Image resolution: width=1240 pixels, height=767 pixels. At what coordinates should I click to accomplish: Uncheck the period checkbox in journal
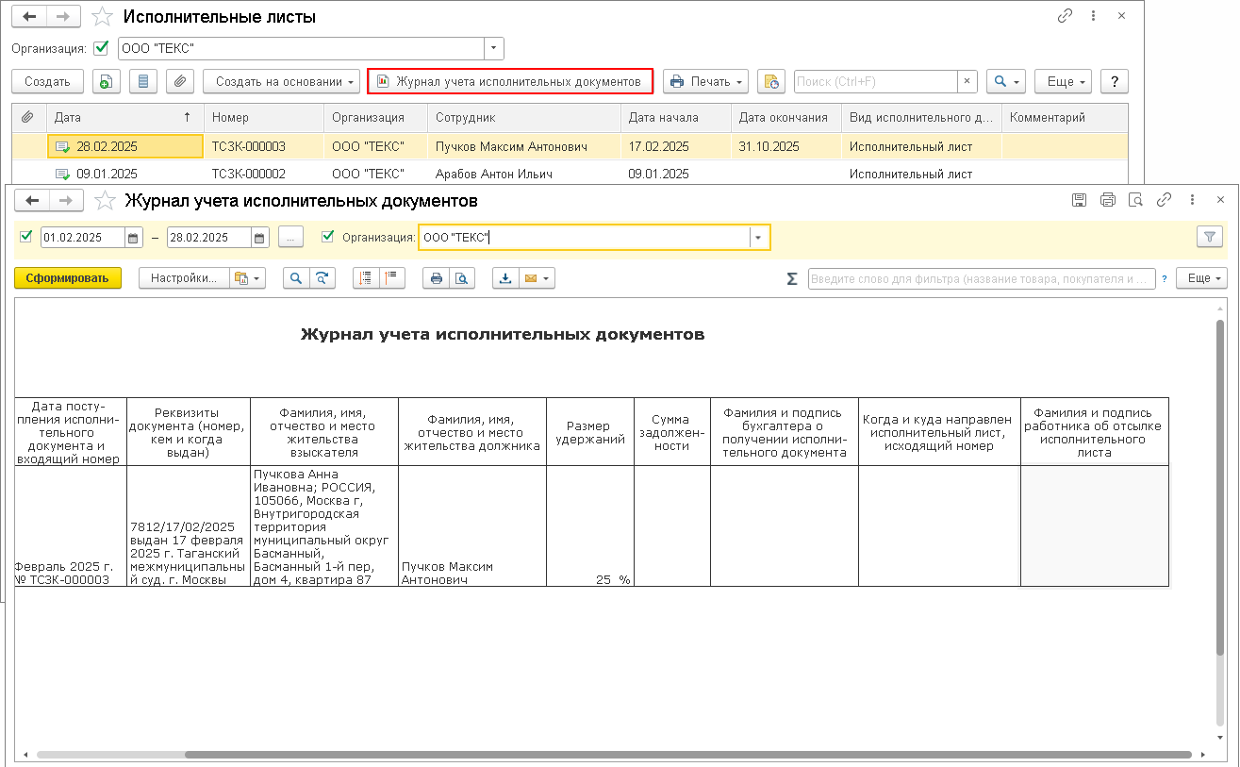point(25,237)
